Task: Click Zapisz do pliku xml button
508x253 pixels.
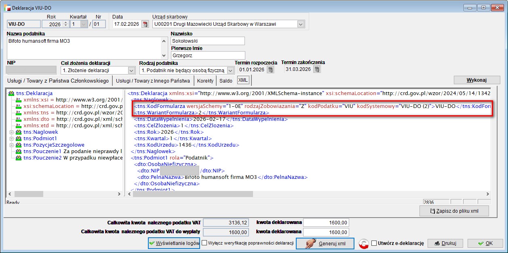Action: click(x=455, y=211)
